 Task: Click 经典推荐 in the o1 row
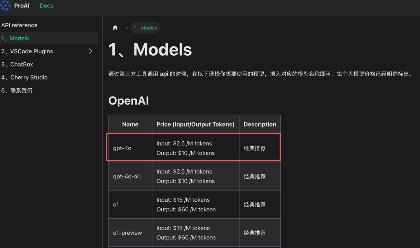tap(255, 204)
